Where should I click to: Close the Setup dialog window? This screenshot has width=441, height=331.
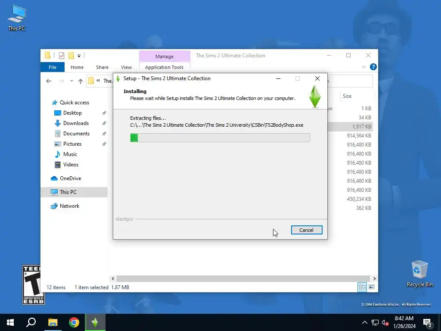point(317,78)
